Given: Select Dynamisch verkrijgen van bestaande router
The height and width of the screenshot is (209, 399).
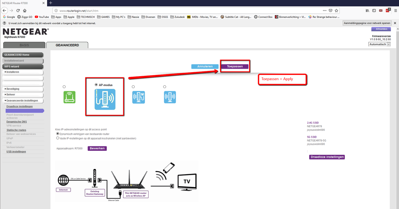Looking at the screenshot, I should click(x=58, y=134).
